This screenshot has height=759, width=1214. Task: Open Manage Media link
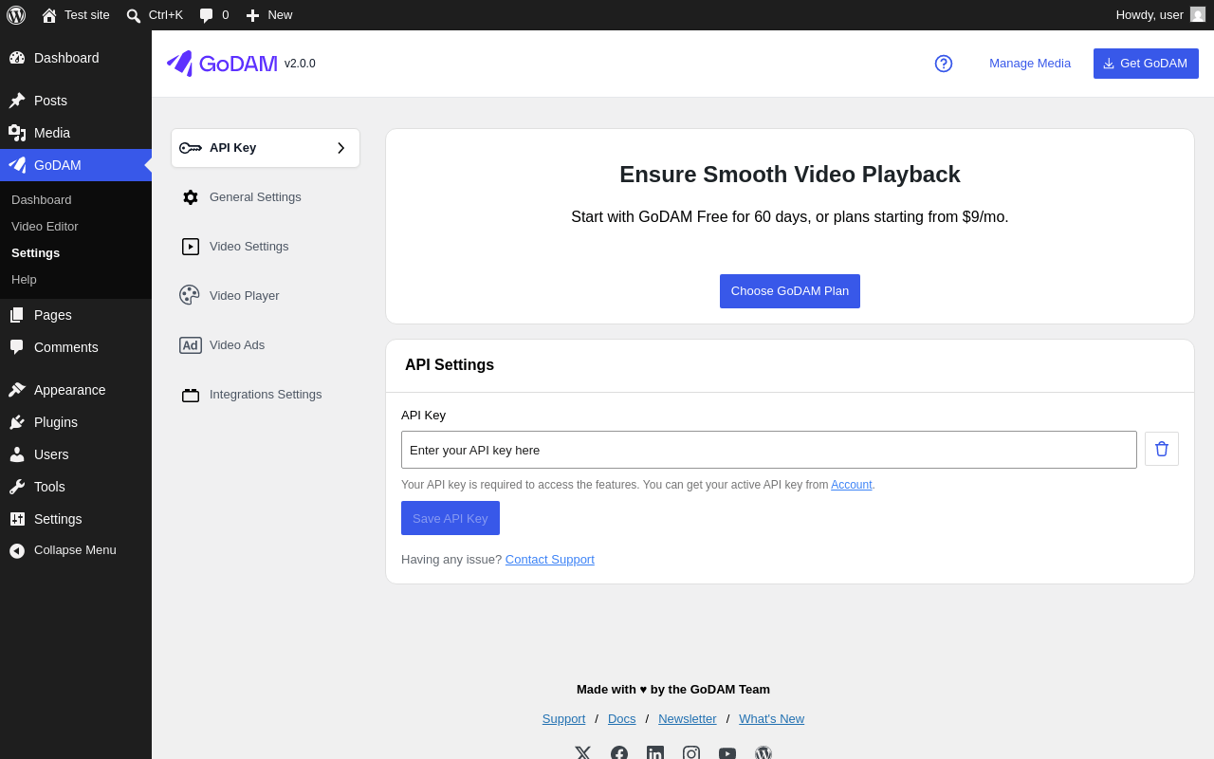[x=1030, y=64]
